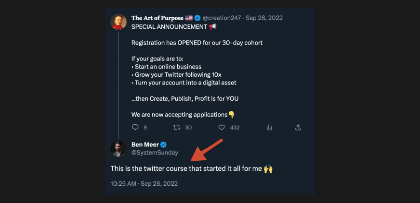Viewport: 420px width, 203px height.
Task: Click the Ben Meer display name
Action: (x=144, y=144)
